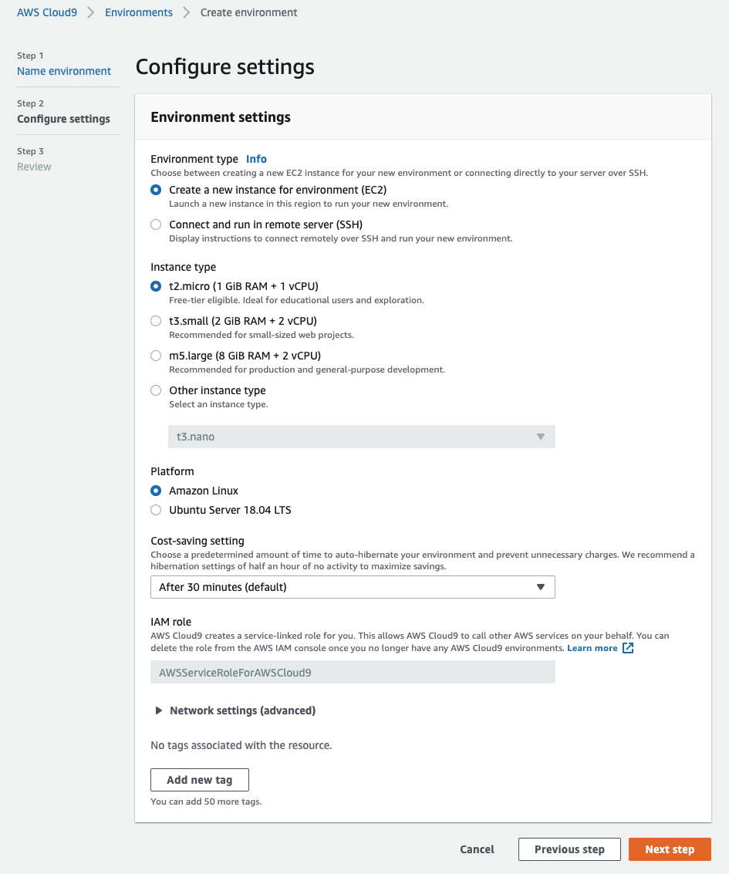
Task: Choose the t3.small instance type
Action: [x=156, y=321]
